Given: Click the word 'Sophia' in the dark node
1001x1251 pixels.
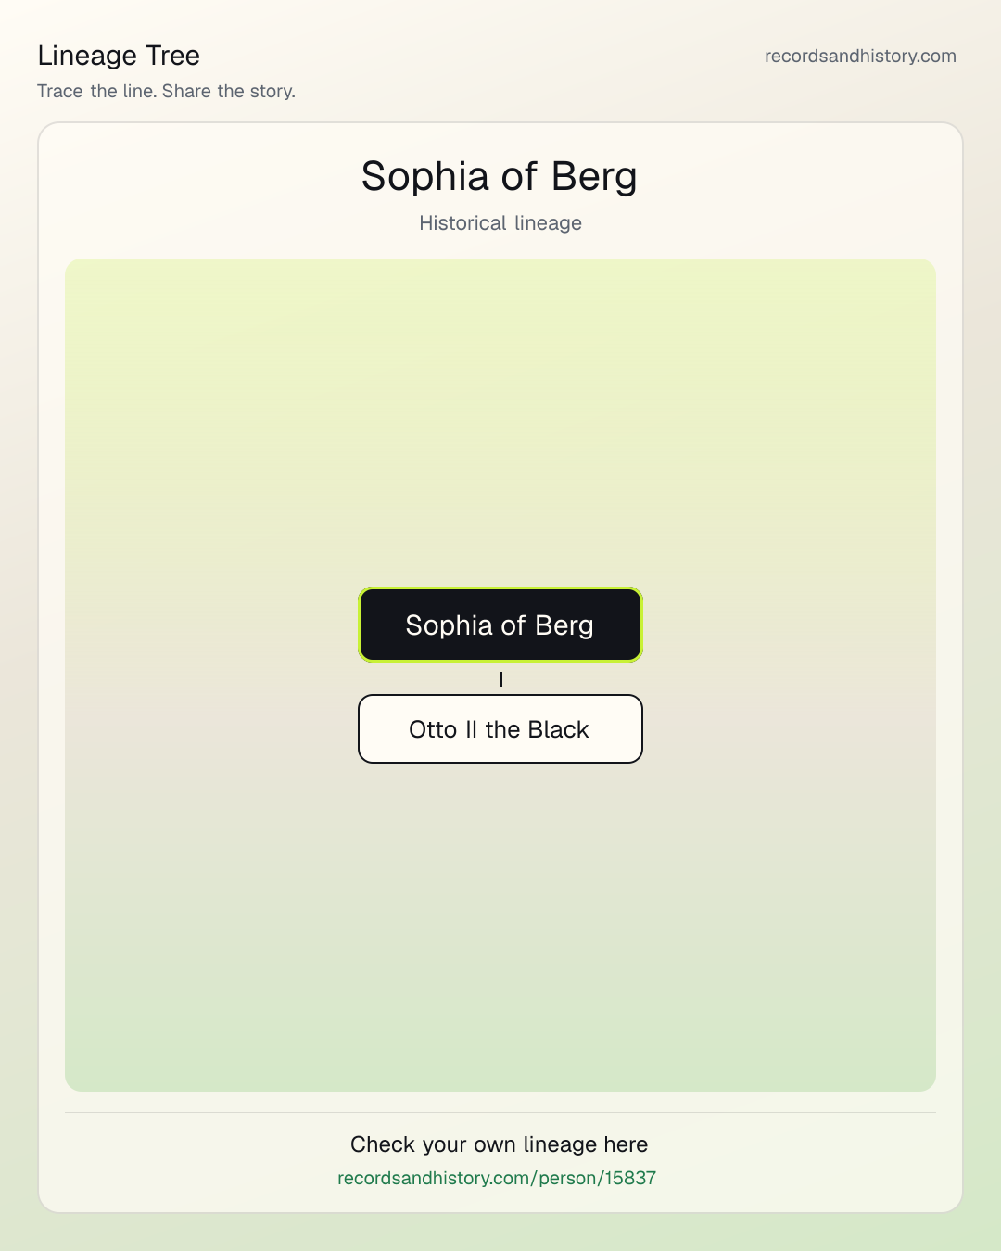Looking at the screenshot, I should (x=449, y=625).
